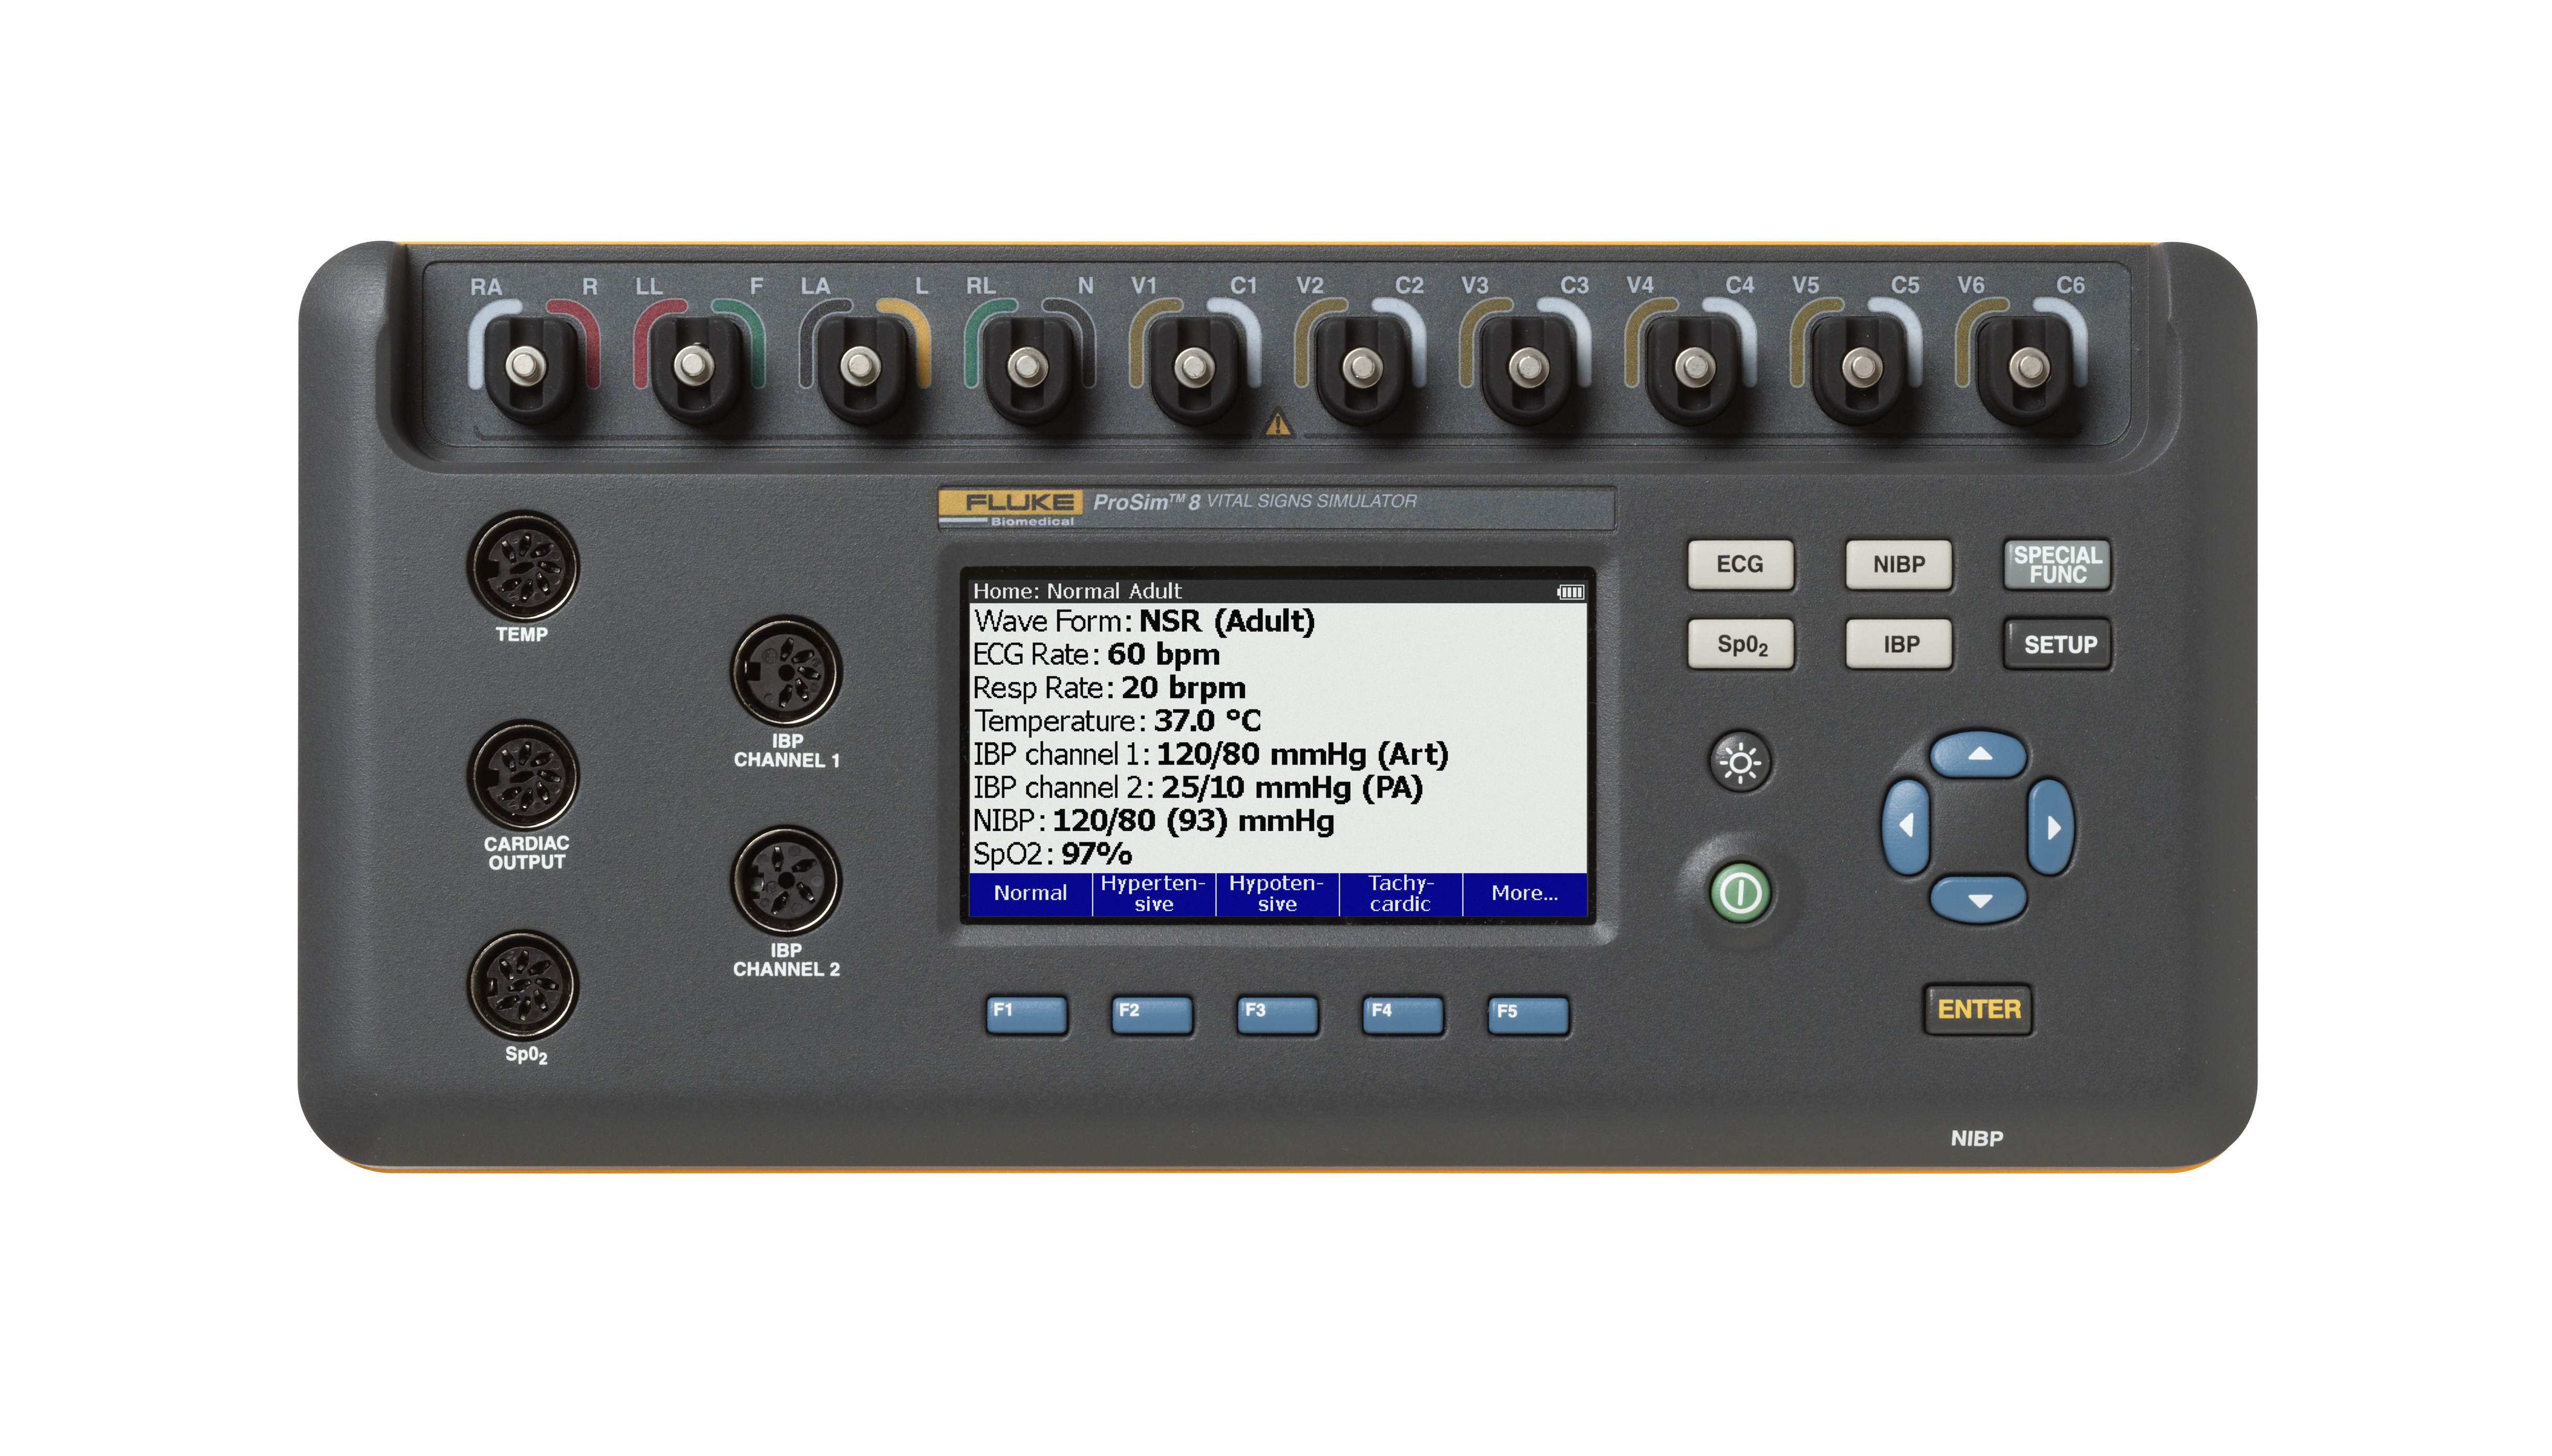Click the IBP CHANNEL 2 connector port

[x=786, y=881]
